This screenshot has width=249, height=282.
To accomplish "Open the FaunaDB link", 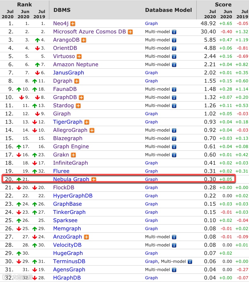I will [x=65, y=89].
